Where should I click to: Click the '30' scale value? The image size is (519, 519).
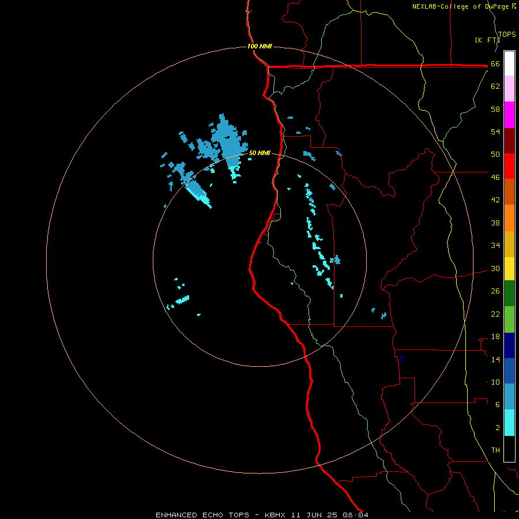pyautogui.click(x=495, y=268)
